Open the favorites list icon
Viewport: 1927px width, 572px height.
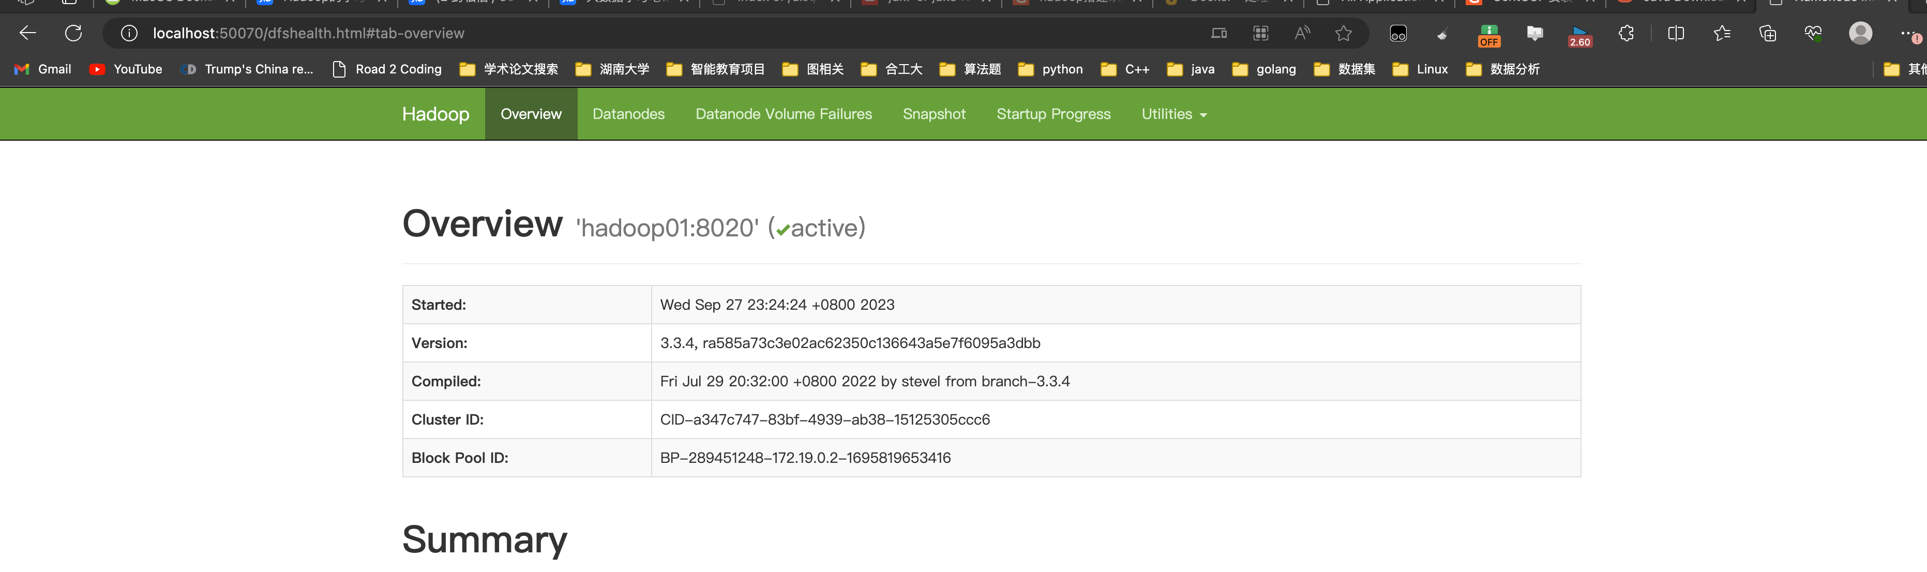pos(1721,33)
